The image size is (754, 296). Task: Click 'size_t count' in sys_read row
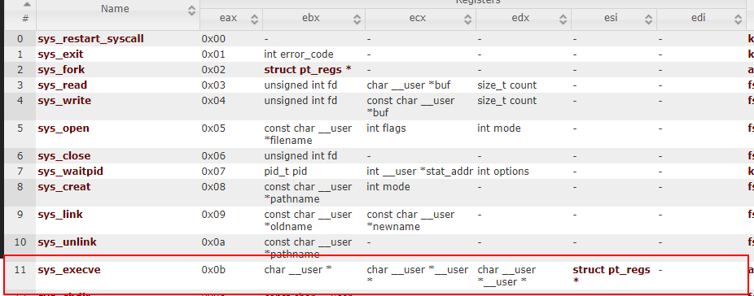click(506, 85)
